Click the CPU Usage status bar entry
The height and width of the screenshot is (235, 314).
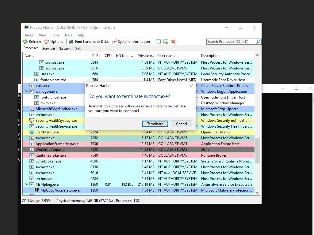pyautogui.click(x=36, y=201)
